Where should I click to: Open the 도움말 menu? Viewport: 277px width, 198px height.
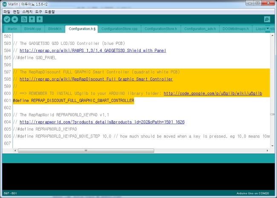pos(49,12)
